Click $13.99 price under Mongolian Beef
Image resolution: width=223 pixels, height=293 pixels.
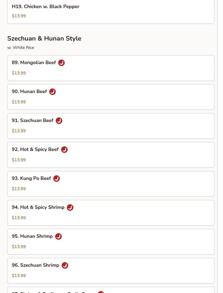(19, 73)
